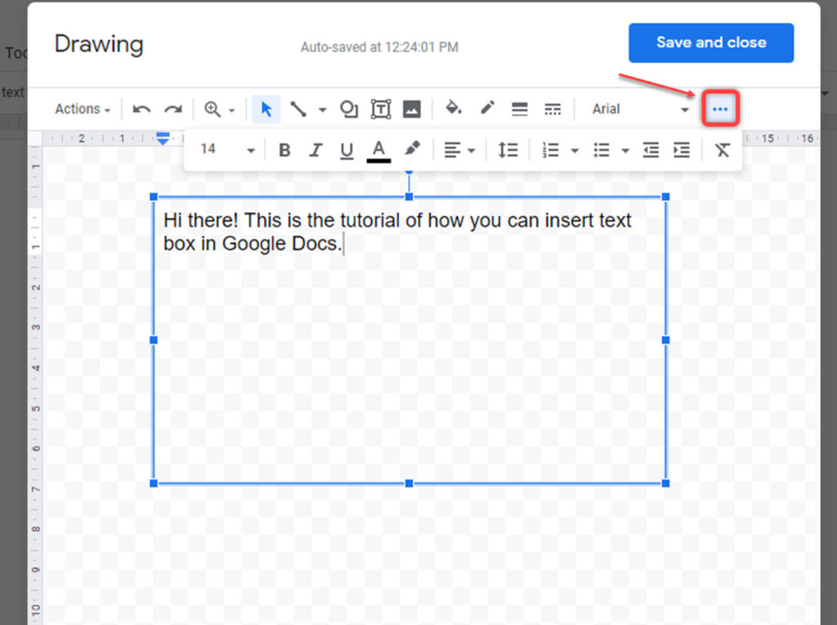This screenshot has width=837, height=625.
Task: Open the three-dot More options menu
Action: [720, 109]
